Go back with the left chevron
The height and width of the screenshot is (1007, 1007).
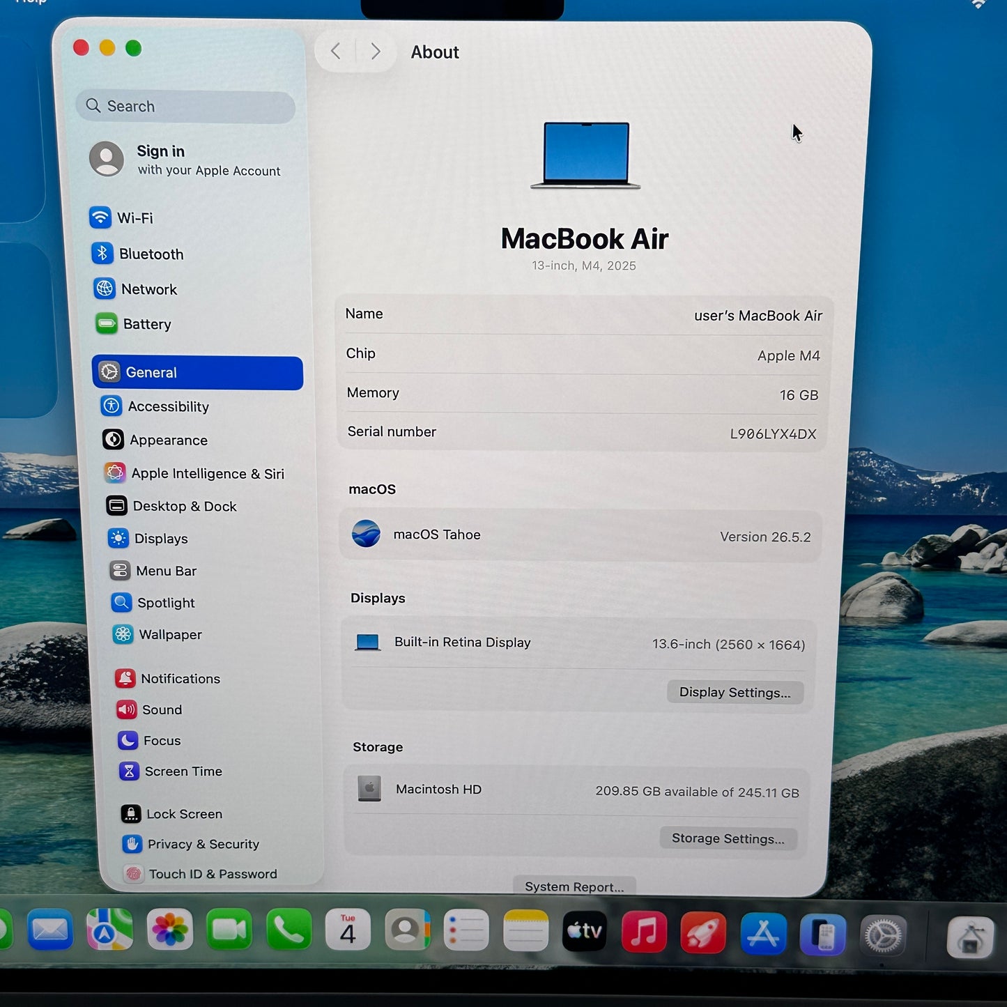(x=336, y=51)
